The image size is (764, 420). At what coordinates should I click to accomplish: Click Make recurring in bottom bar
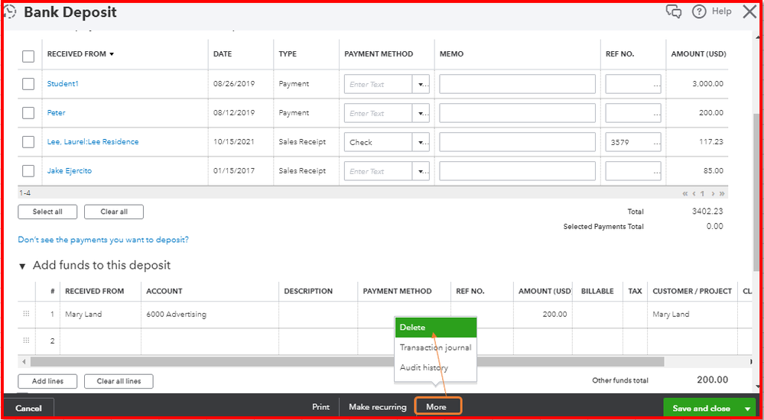point(378,407)
